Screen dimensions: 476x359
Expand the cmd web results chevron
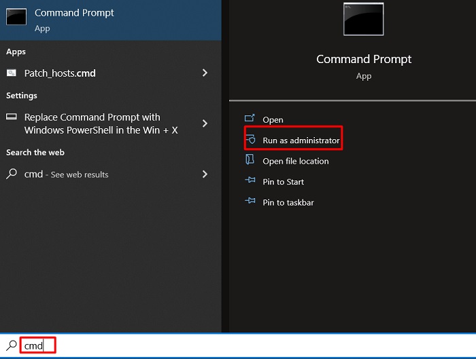pyautogui.click(x=205, y=174)
